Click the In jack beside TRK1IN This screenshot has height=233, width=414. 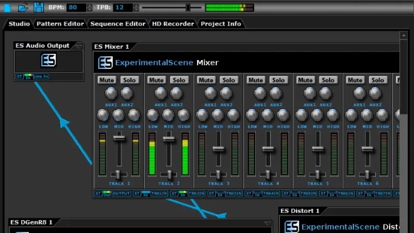146,193
